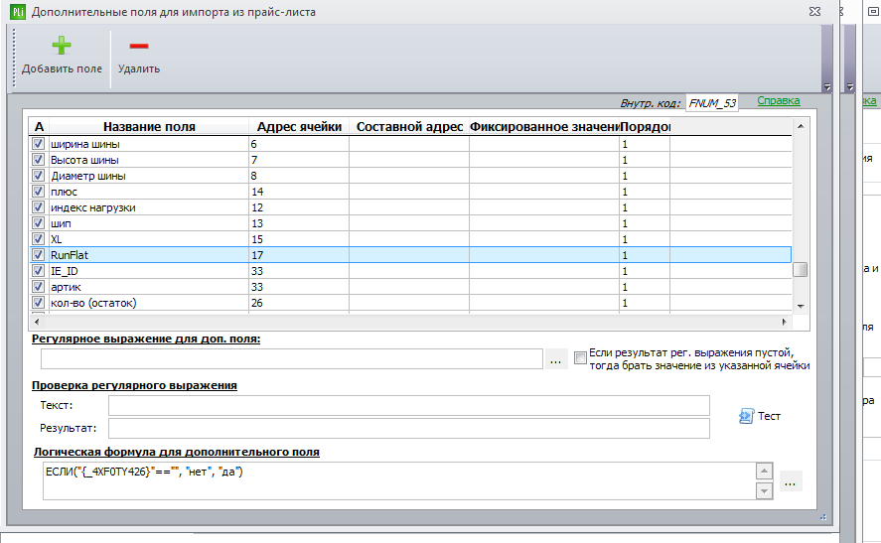Click the formula box scroll up arrow
The width and height of the screenshot is (881, 543).
(x=764, y=472)
